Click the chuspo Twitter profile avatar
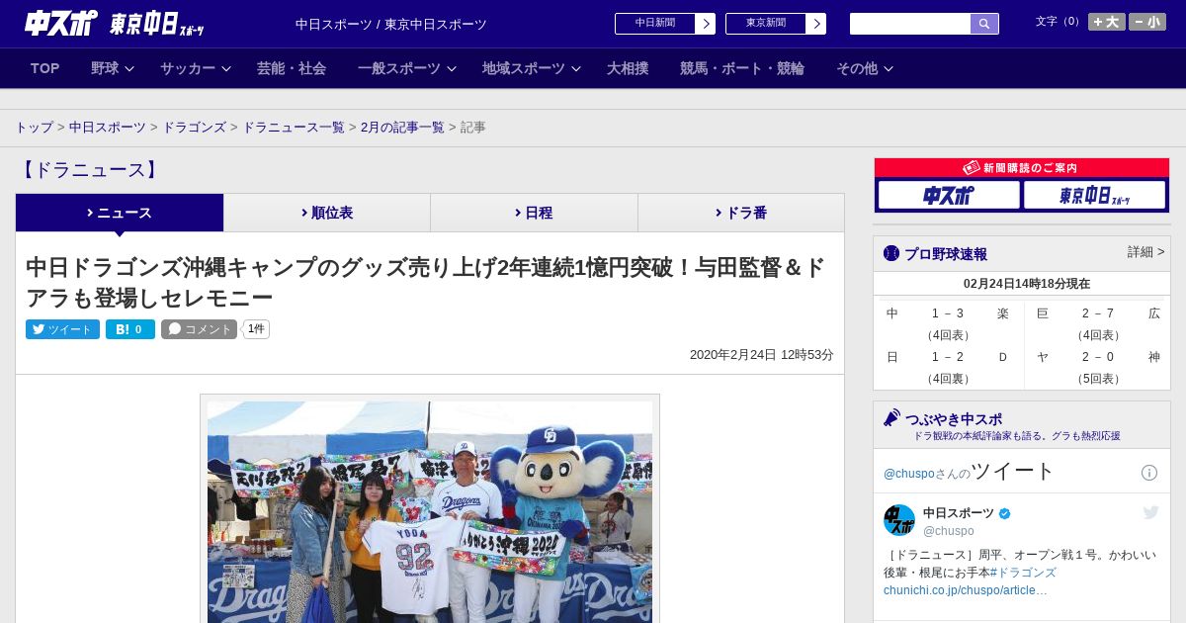 (x=899, y=520)
